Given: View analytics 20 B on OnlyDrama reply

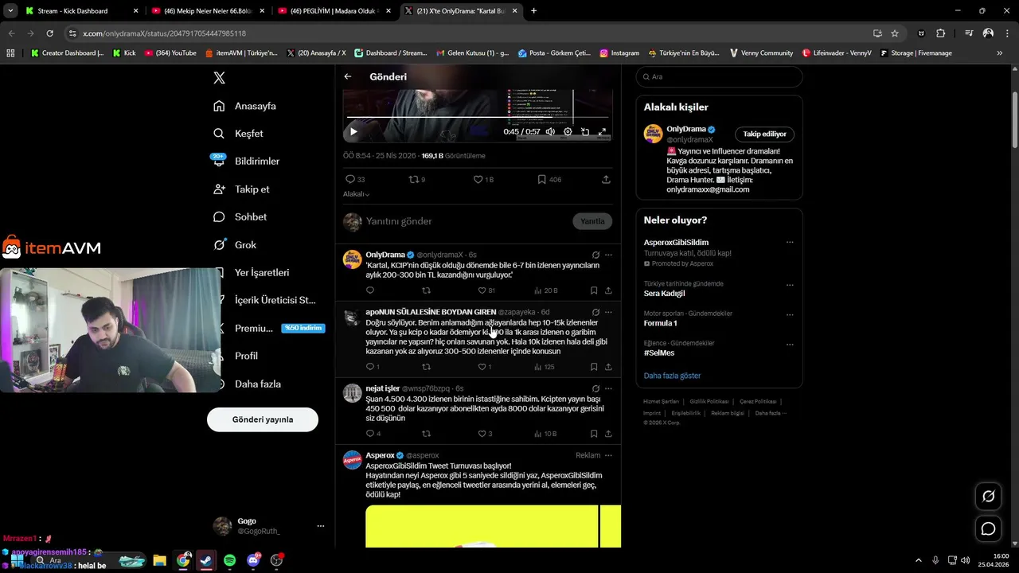Looking at the screenshot, I should [546, 290].
